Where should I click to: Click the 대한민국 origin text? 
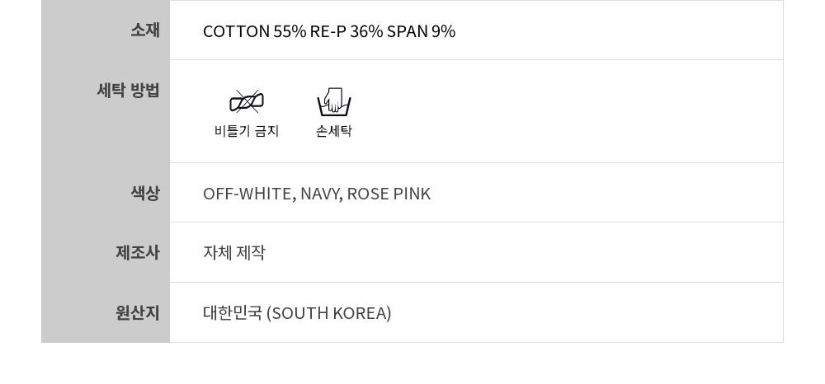pyautogui.click(x=233, y=313)
